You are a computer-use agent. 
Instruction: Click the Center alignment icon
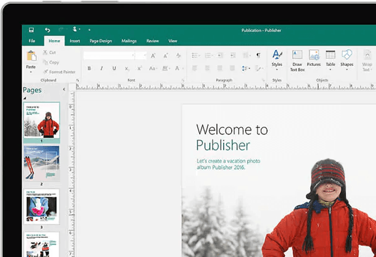[x=207, y=68]
